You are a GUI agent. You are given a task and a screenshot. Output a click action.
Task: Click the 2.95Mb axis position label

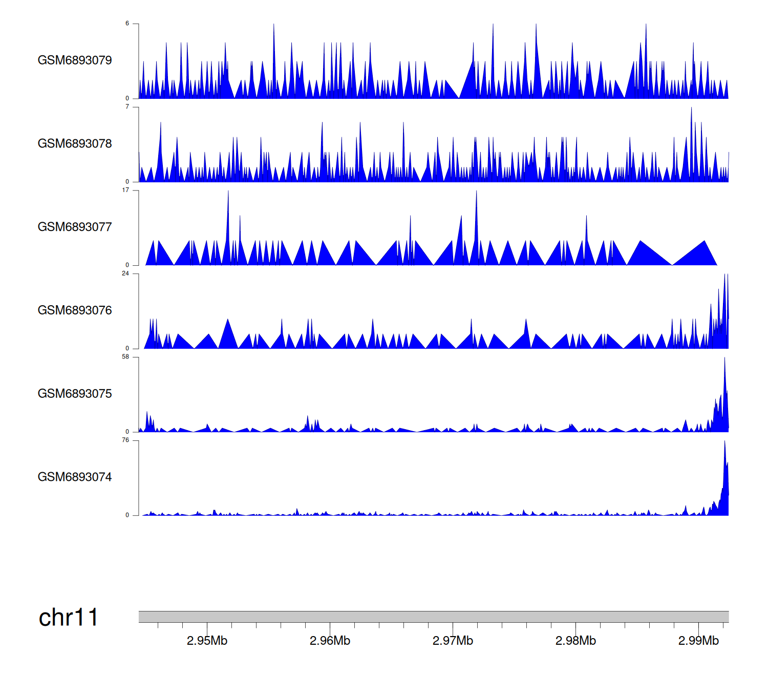[207, 641]
